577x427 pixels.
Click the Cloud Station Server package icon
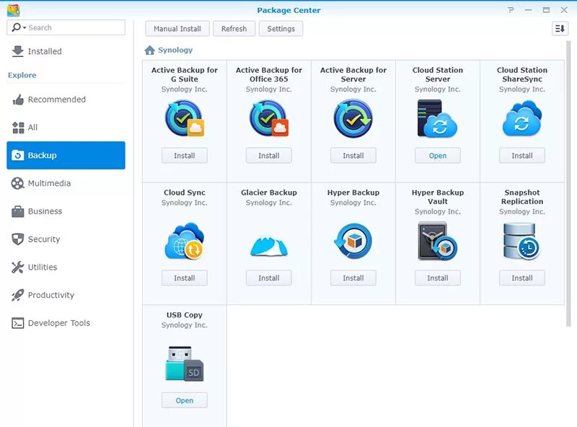pyautogui.click(x=437, y=118)
